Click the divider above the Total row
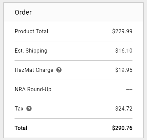Image resolution: width=147 pixels, height=140 pixels. (74, 119)
